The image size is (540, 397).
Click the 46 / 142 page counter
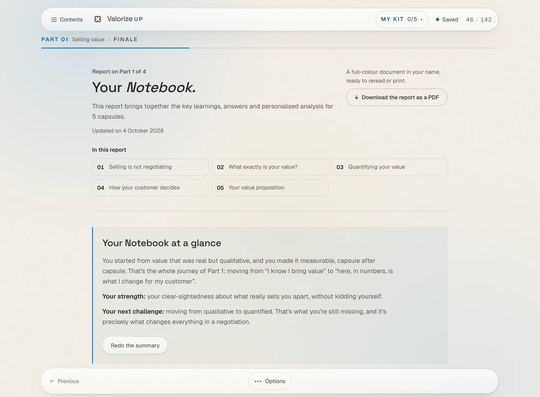tap(479, 19)
